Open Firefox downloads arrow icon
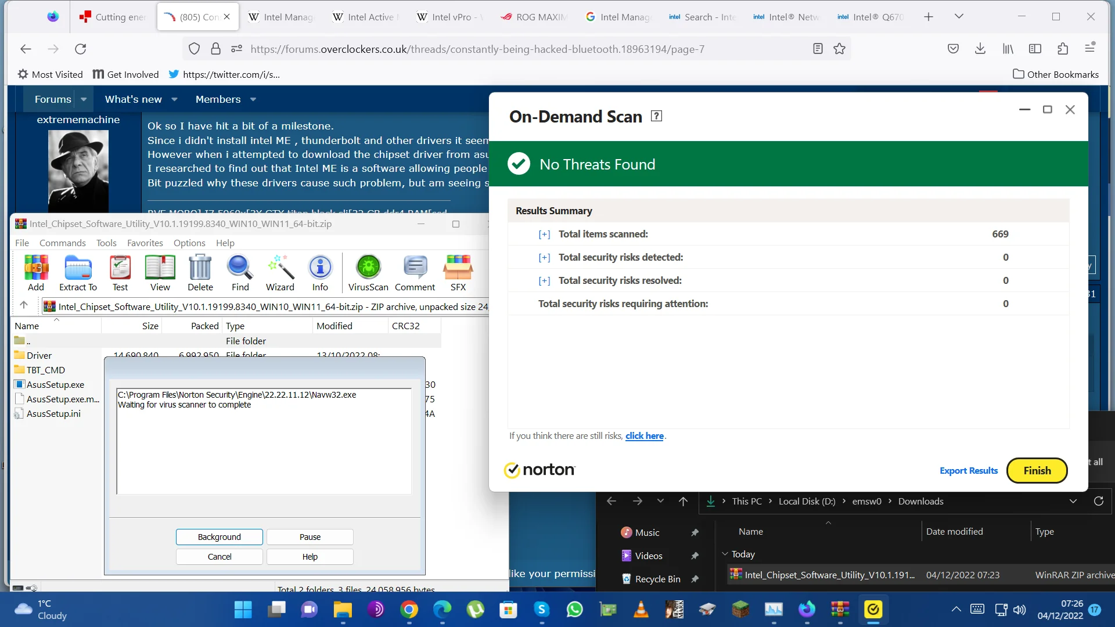Viewport: 1115px width, 627px height. click(980, 49)
